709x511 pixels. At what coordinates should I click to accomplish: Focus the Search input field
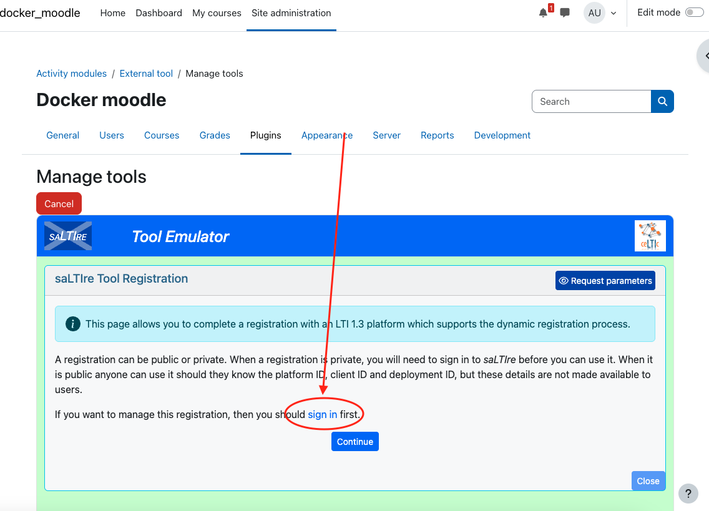[x=592, y=101]
